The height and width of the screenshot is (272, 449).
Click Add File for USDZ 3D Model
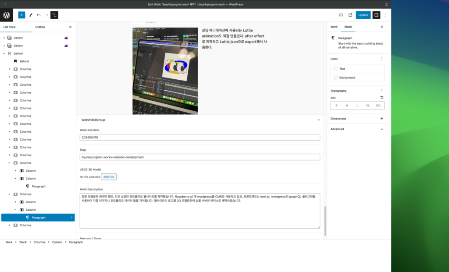coord(109,177)
